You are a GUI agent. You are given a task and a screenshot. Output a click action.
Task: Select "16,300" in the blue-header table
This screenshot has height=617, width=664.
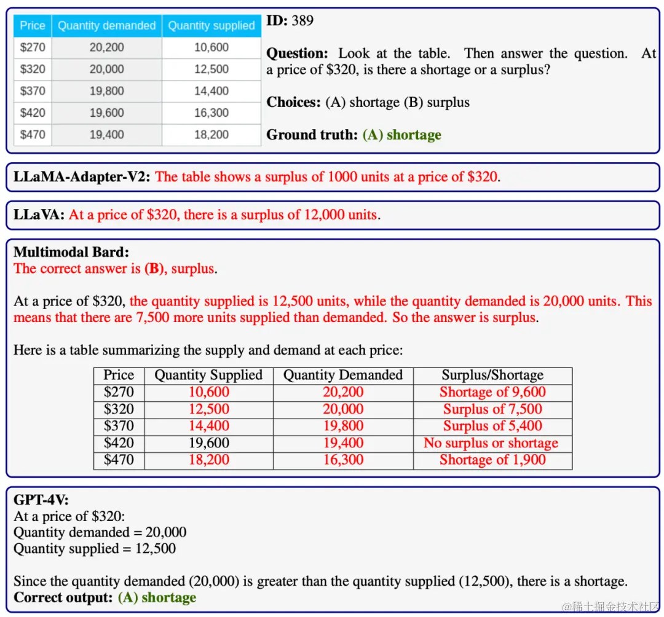[211, 113]
